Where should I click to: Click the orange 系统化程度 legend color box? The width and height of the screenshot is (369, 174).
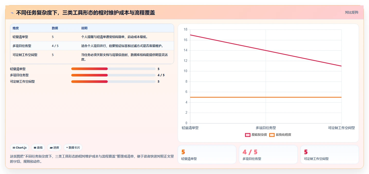pyautogui.click(x=272, y=135)
